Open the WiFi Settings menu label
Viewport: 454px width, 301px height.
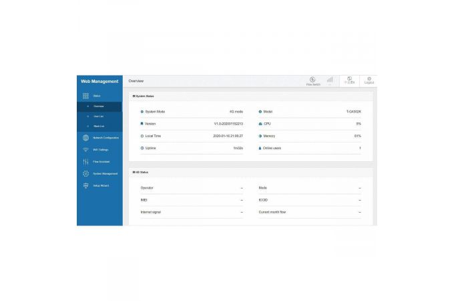[x=100, y=150]
